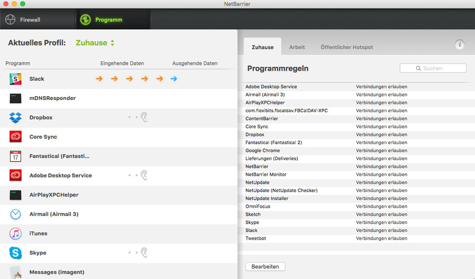Click the Core Sync Creative Cloud icon
This screenshot has width=475, height=279.
coord(15,137)
